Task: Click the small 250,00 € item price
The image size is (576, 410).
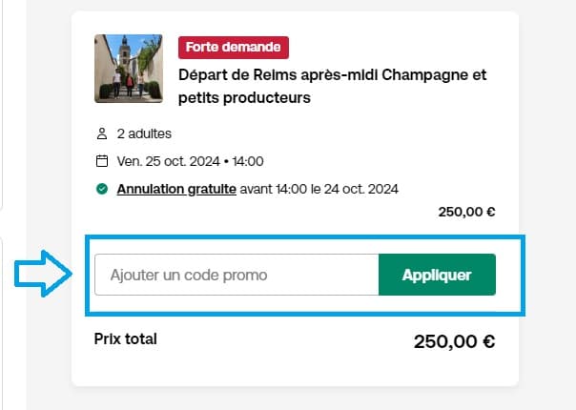Action: 466,213
